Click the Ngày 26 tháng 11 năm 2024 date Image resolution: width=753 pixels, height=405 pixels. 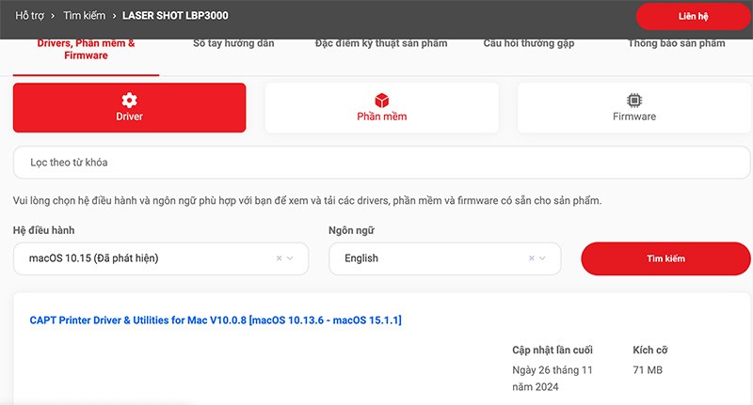tap(553, 378)
